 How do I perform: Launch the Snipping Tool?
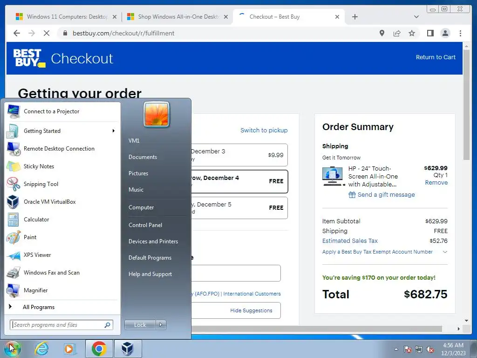(62, 184)
